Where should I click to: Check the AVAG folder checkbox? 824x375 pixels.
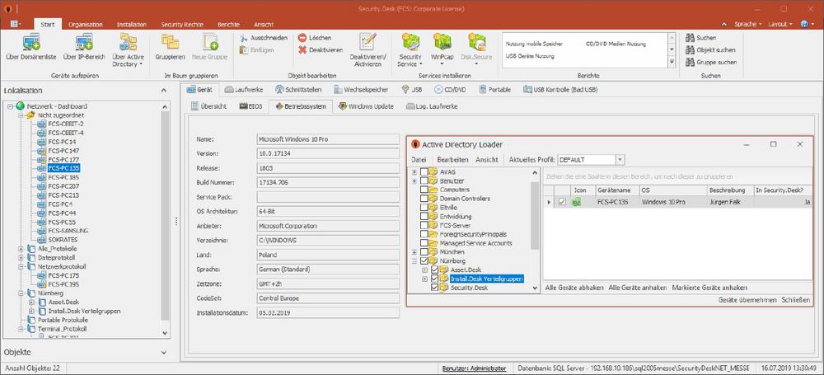pos(424,171)
